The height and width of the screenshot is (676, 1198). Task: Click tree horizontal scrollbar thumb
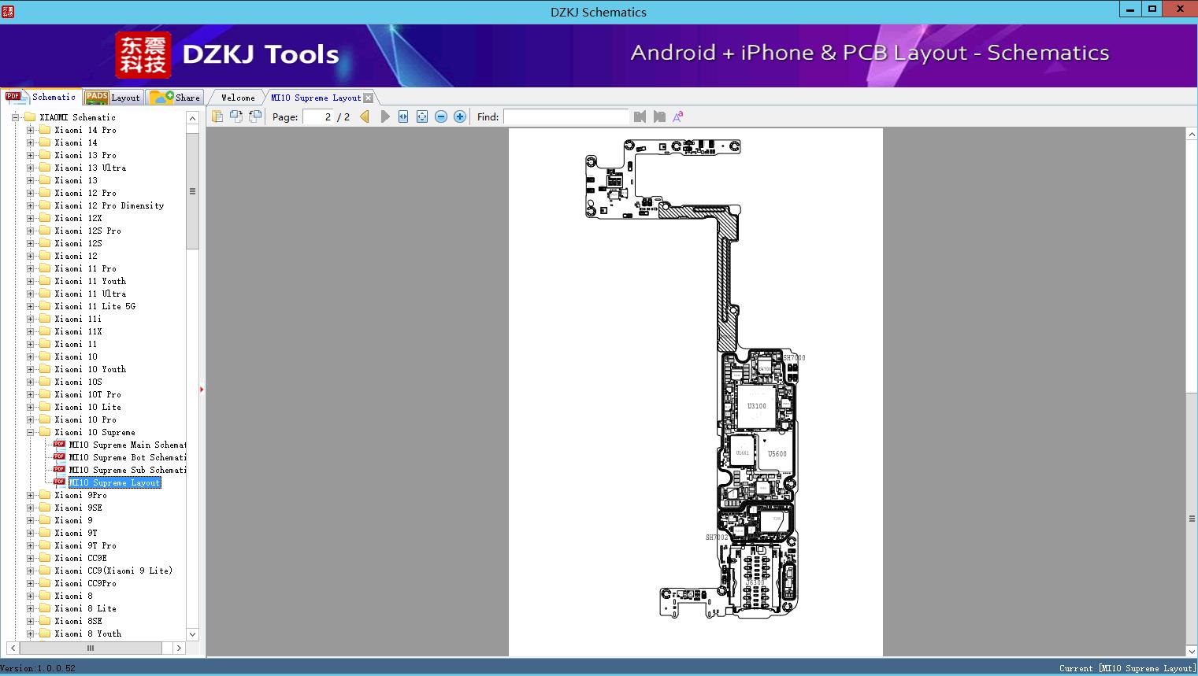pos(90,648)
